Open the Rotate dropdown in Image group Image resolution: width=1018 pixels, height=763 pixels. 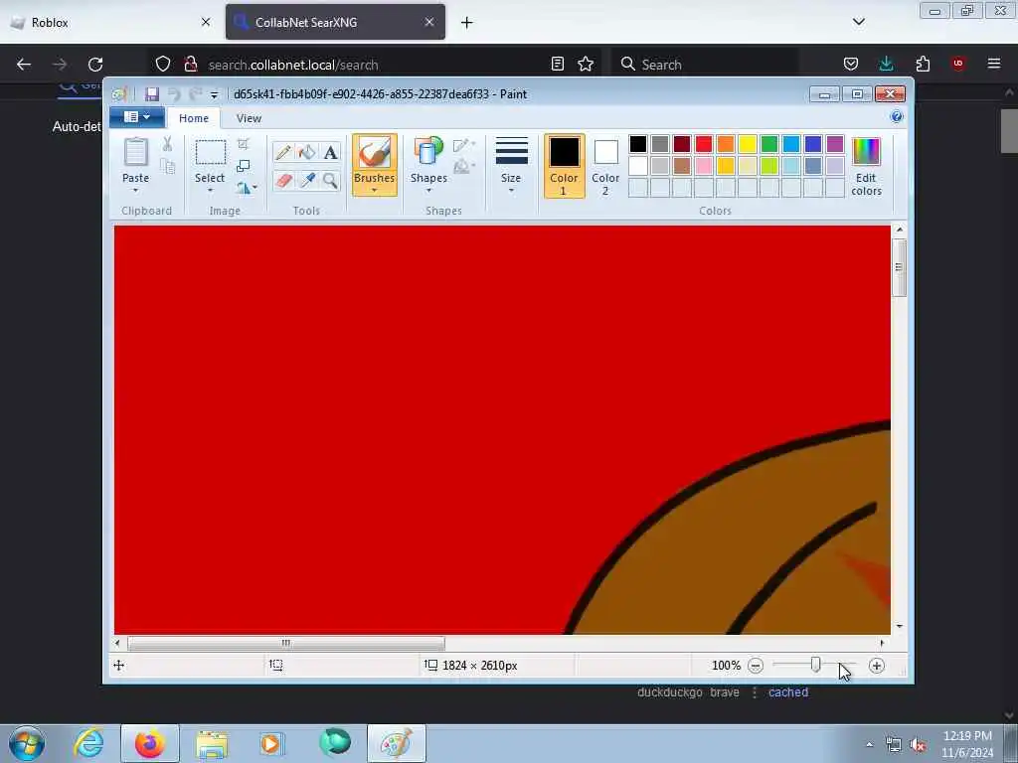(x=247, y=188)
